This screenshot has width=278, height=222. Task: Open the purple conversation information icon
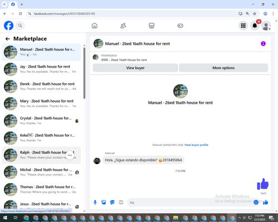coord(263,44)
